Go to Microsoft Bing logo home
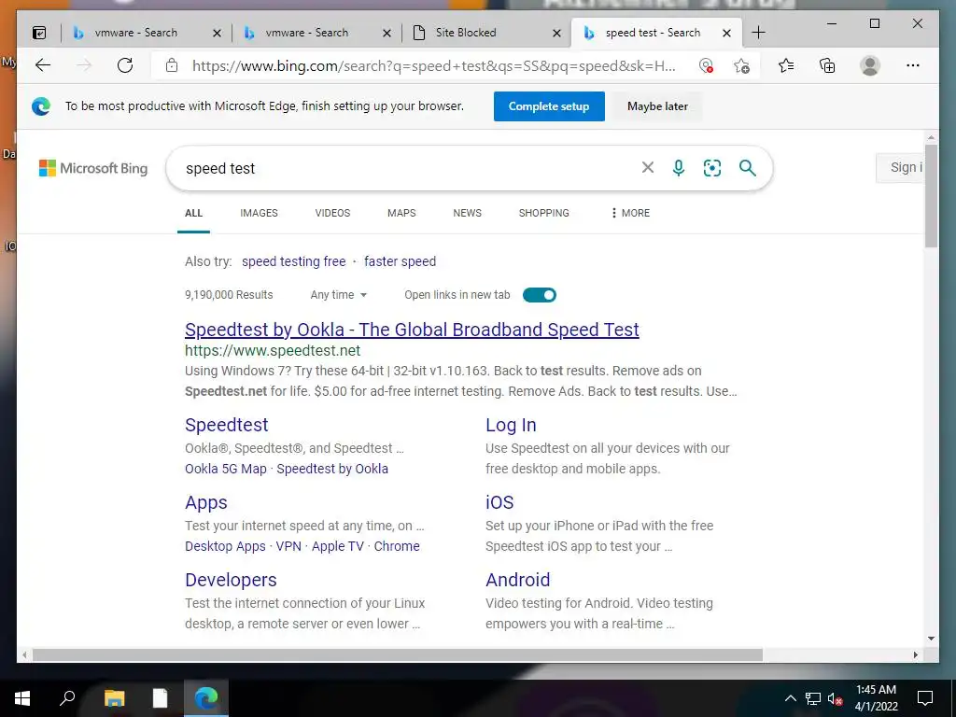The image size is (956, 717). click(x=93, y=168)
